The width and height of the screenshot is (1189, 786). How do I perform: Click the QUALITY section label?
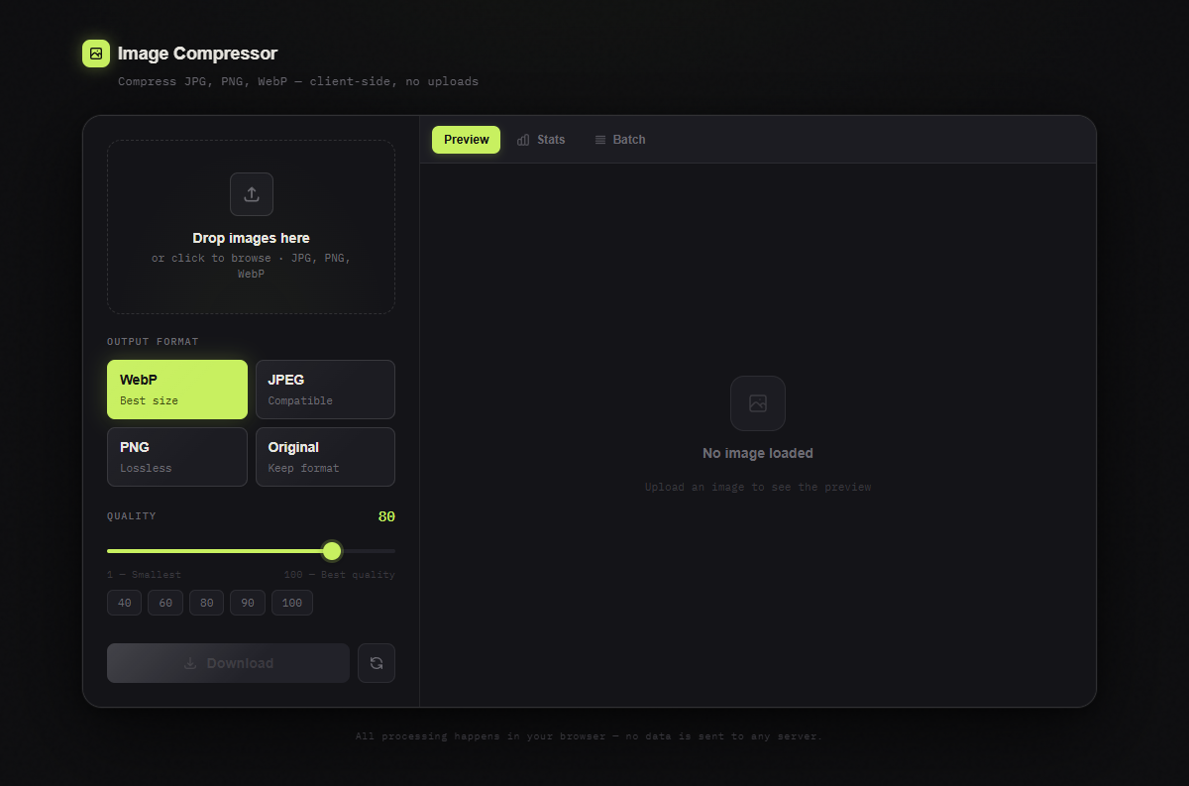point(132,516)
